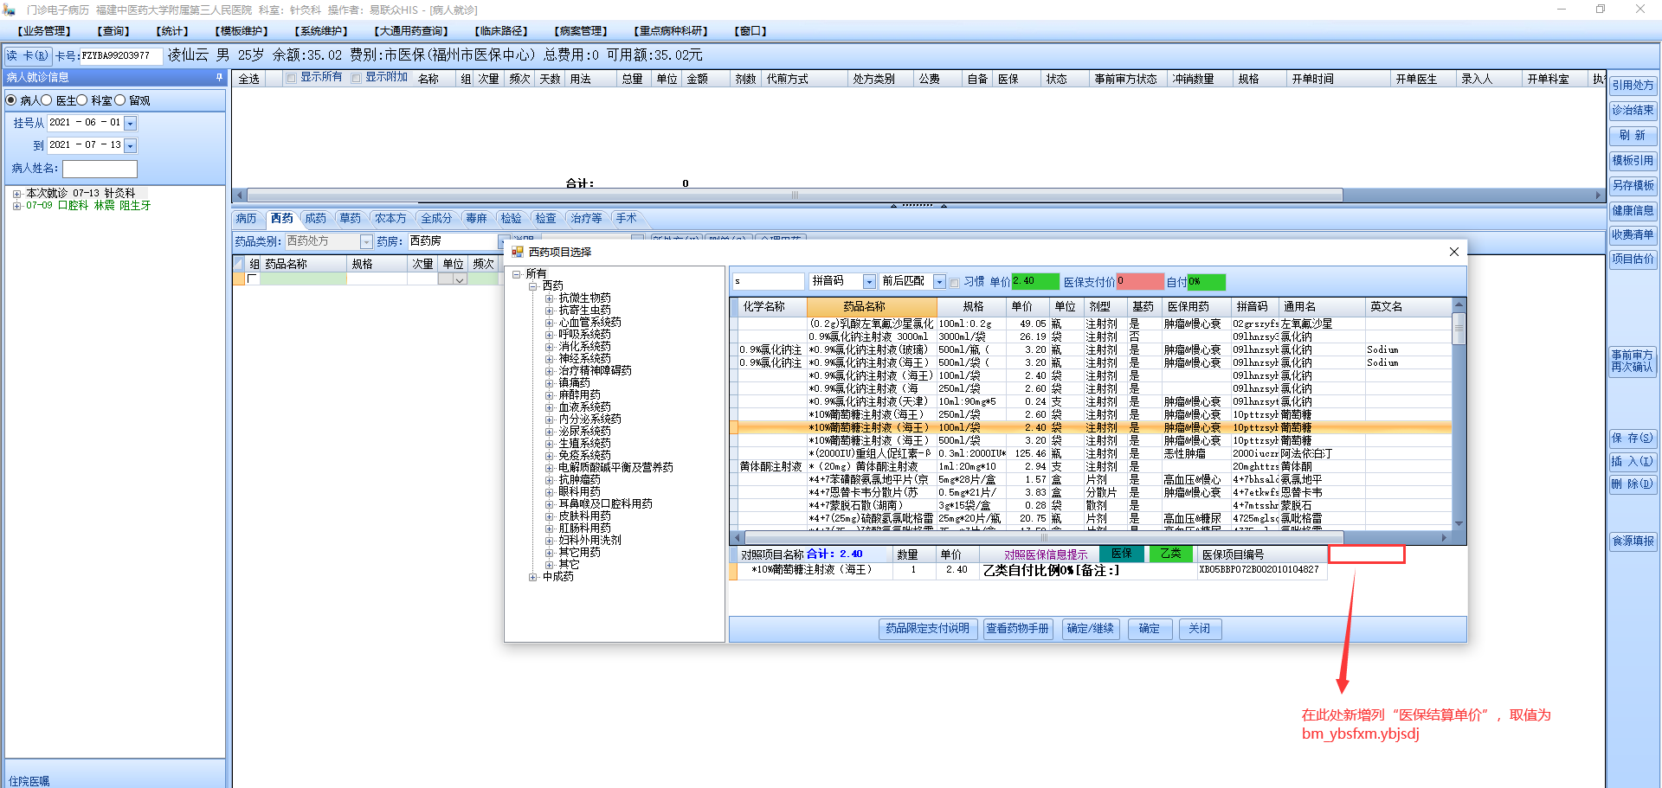Select the 医生 radio button
1662x788 pixels.
click(x=47, y=100)
